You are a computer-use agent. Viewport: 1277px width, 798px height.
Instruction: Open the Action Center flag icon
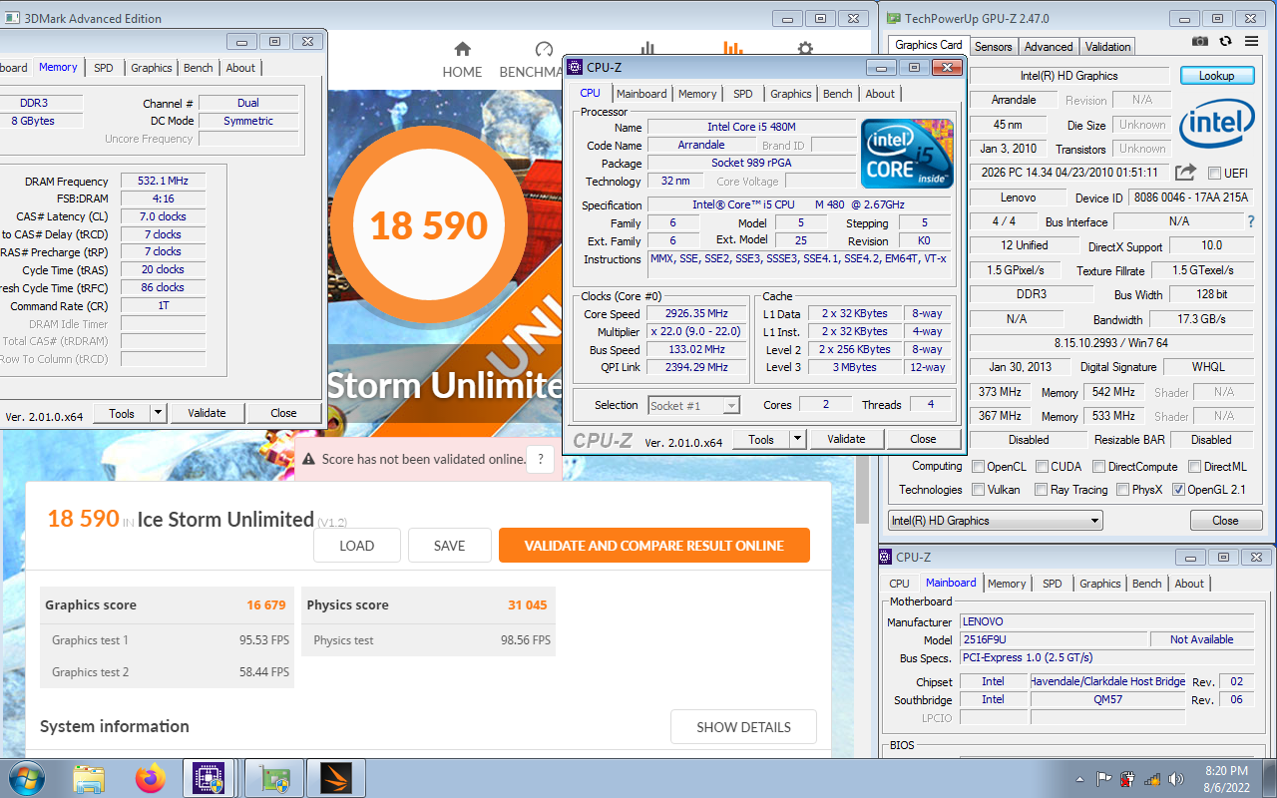(x=1104, y=779)
